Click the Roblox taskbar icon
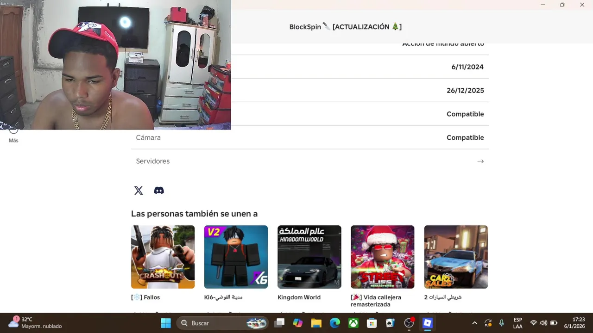Image resolution: width=593 pixels, height=333 pixels. tap(428, 323)
